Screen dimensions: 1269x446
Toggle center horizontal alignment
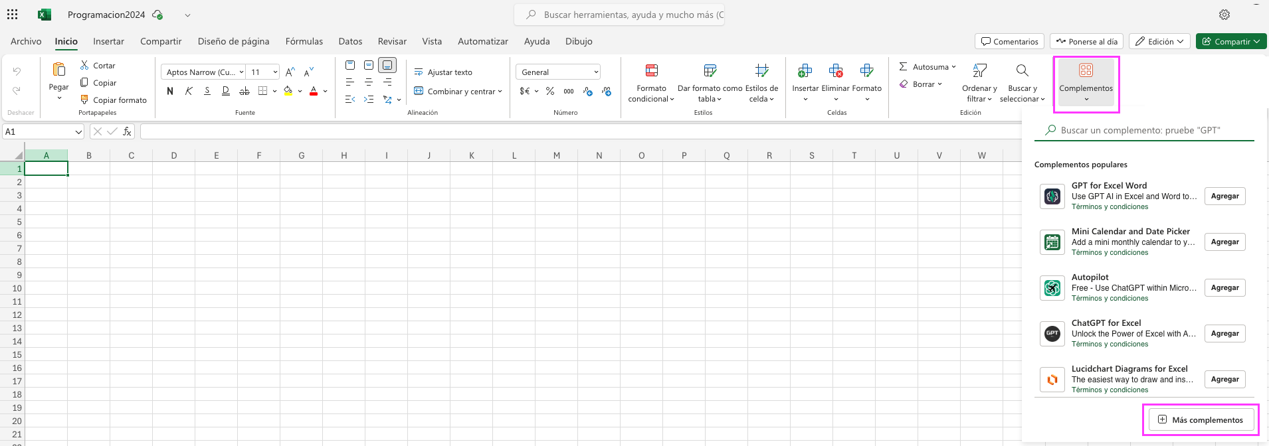(369, 82)
